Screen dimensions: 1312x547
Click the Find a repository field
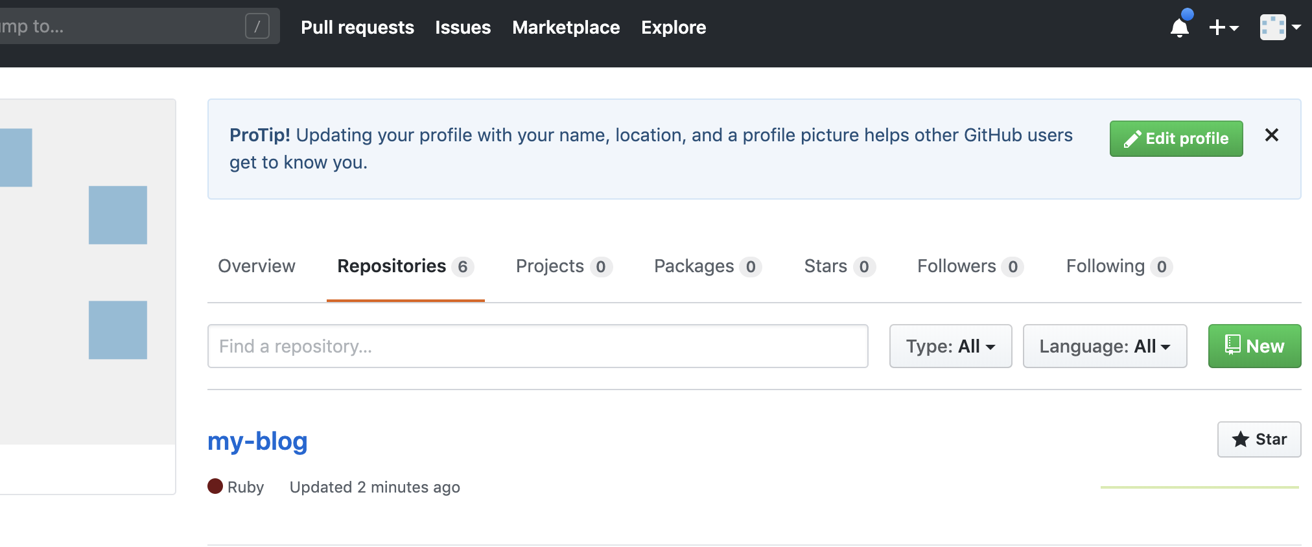point(537,346)
